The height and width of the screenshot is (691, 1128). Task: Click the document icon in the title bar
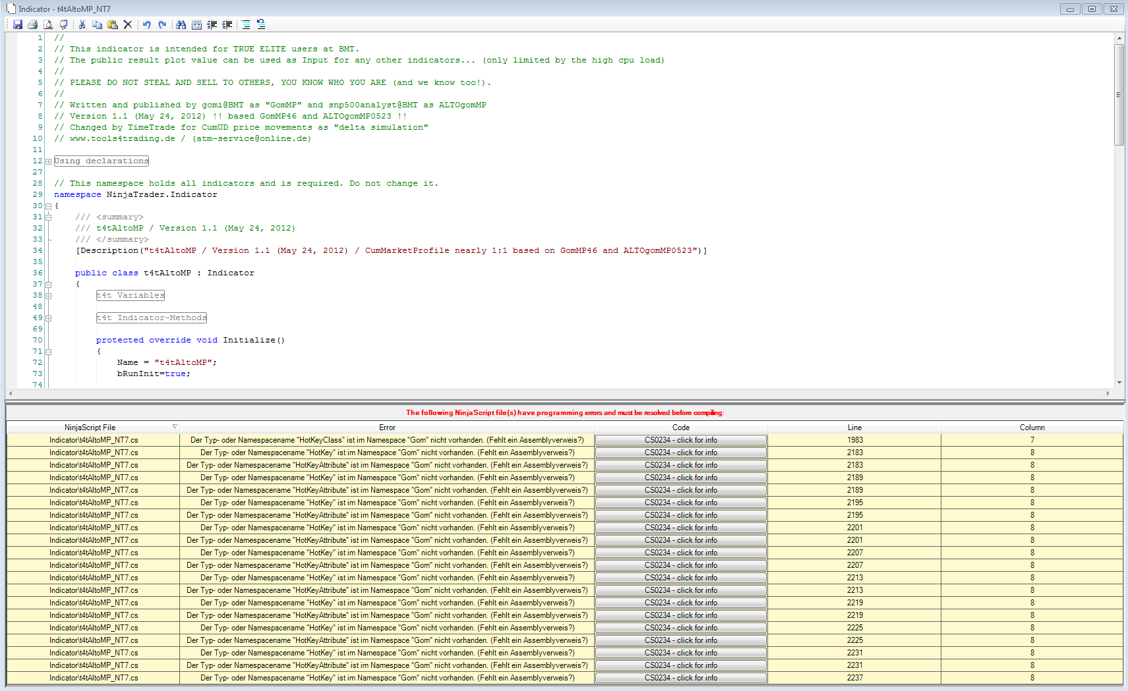coord(11,9)
